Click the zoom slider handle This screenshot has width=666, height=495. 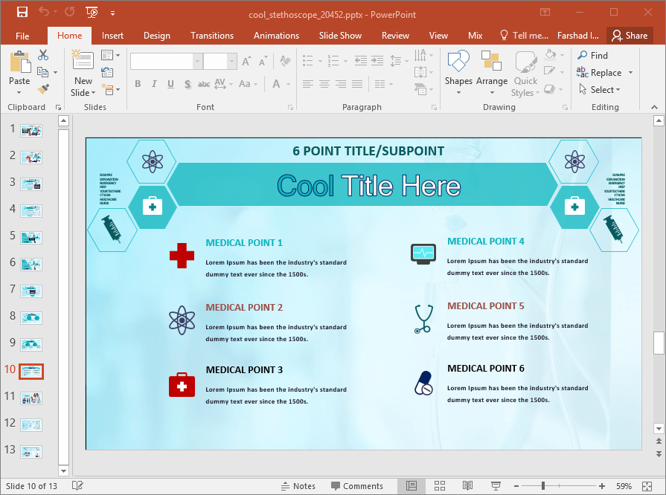click(543, 486)
